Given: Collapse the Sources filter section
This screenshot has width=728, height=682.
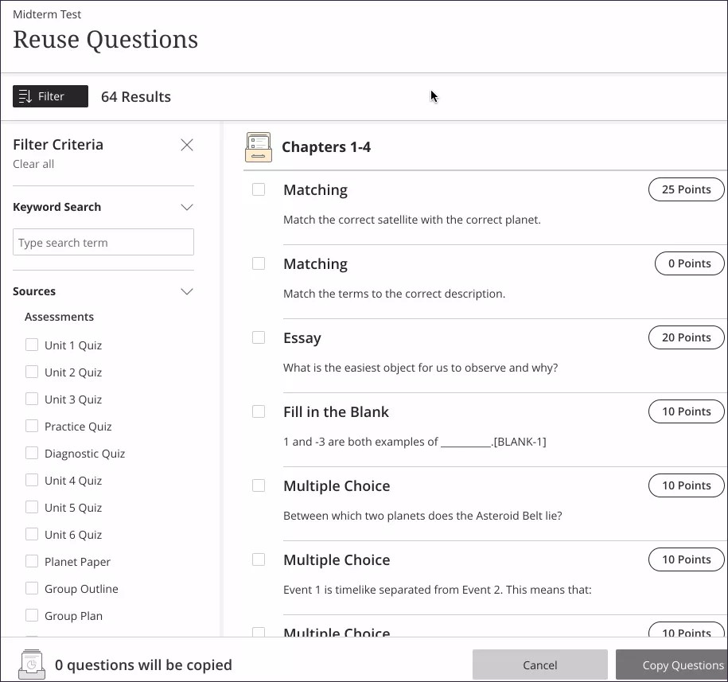Looking at the screenshot, I should [187, 291].
